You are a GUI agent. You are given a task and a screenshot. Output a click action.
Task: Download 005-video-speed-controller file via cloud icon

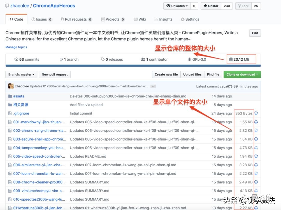(x=256, y=156)
